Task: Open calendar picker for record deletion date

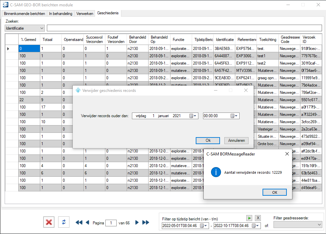Action: (193, 116)
